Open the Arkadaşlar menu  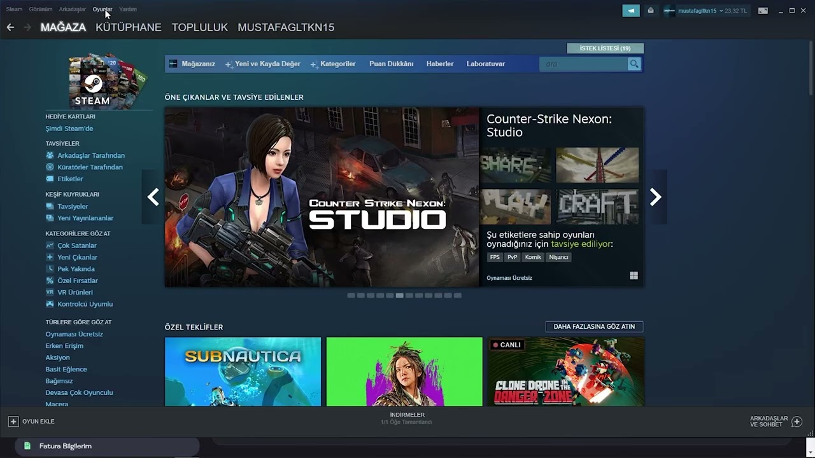72,10
